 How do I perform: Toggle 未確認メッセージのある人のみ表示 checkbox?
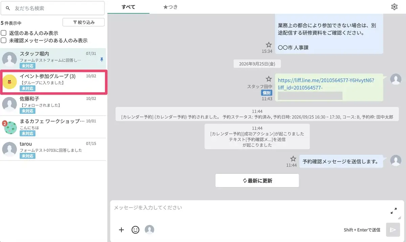point(3,40)
